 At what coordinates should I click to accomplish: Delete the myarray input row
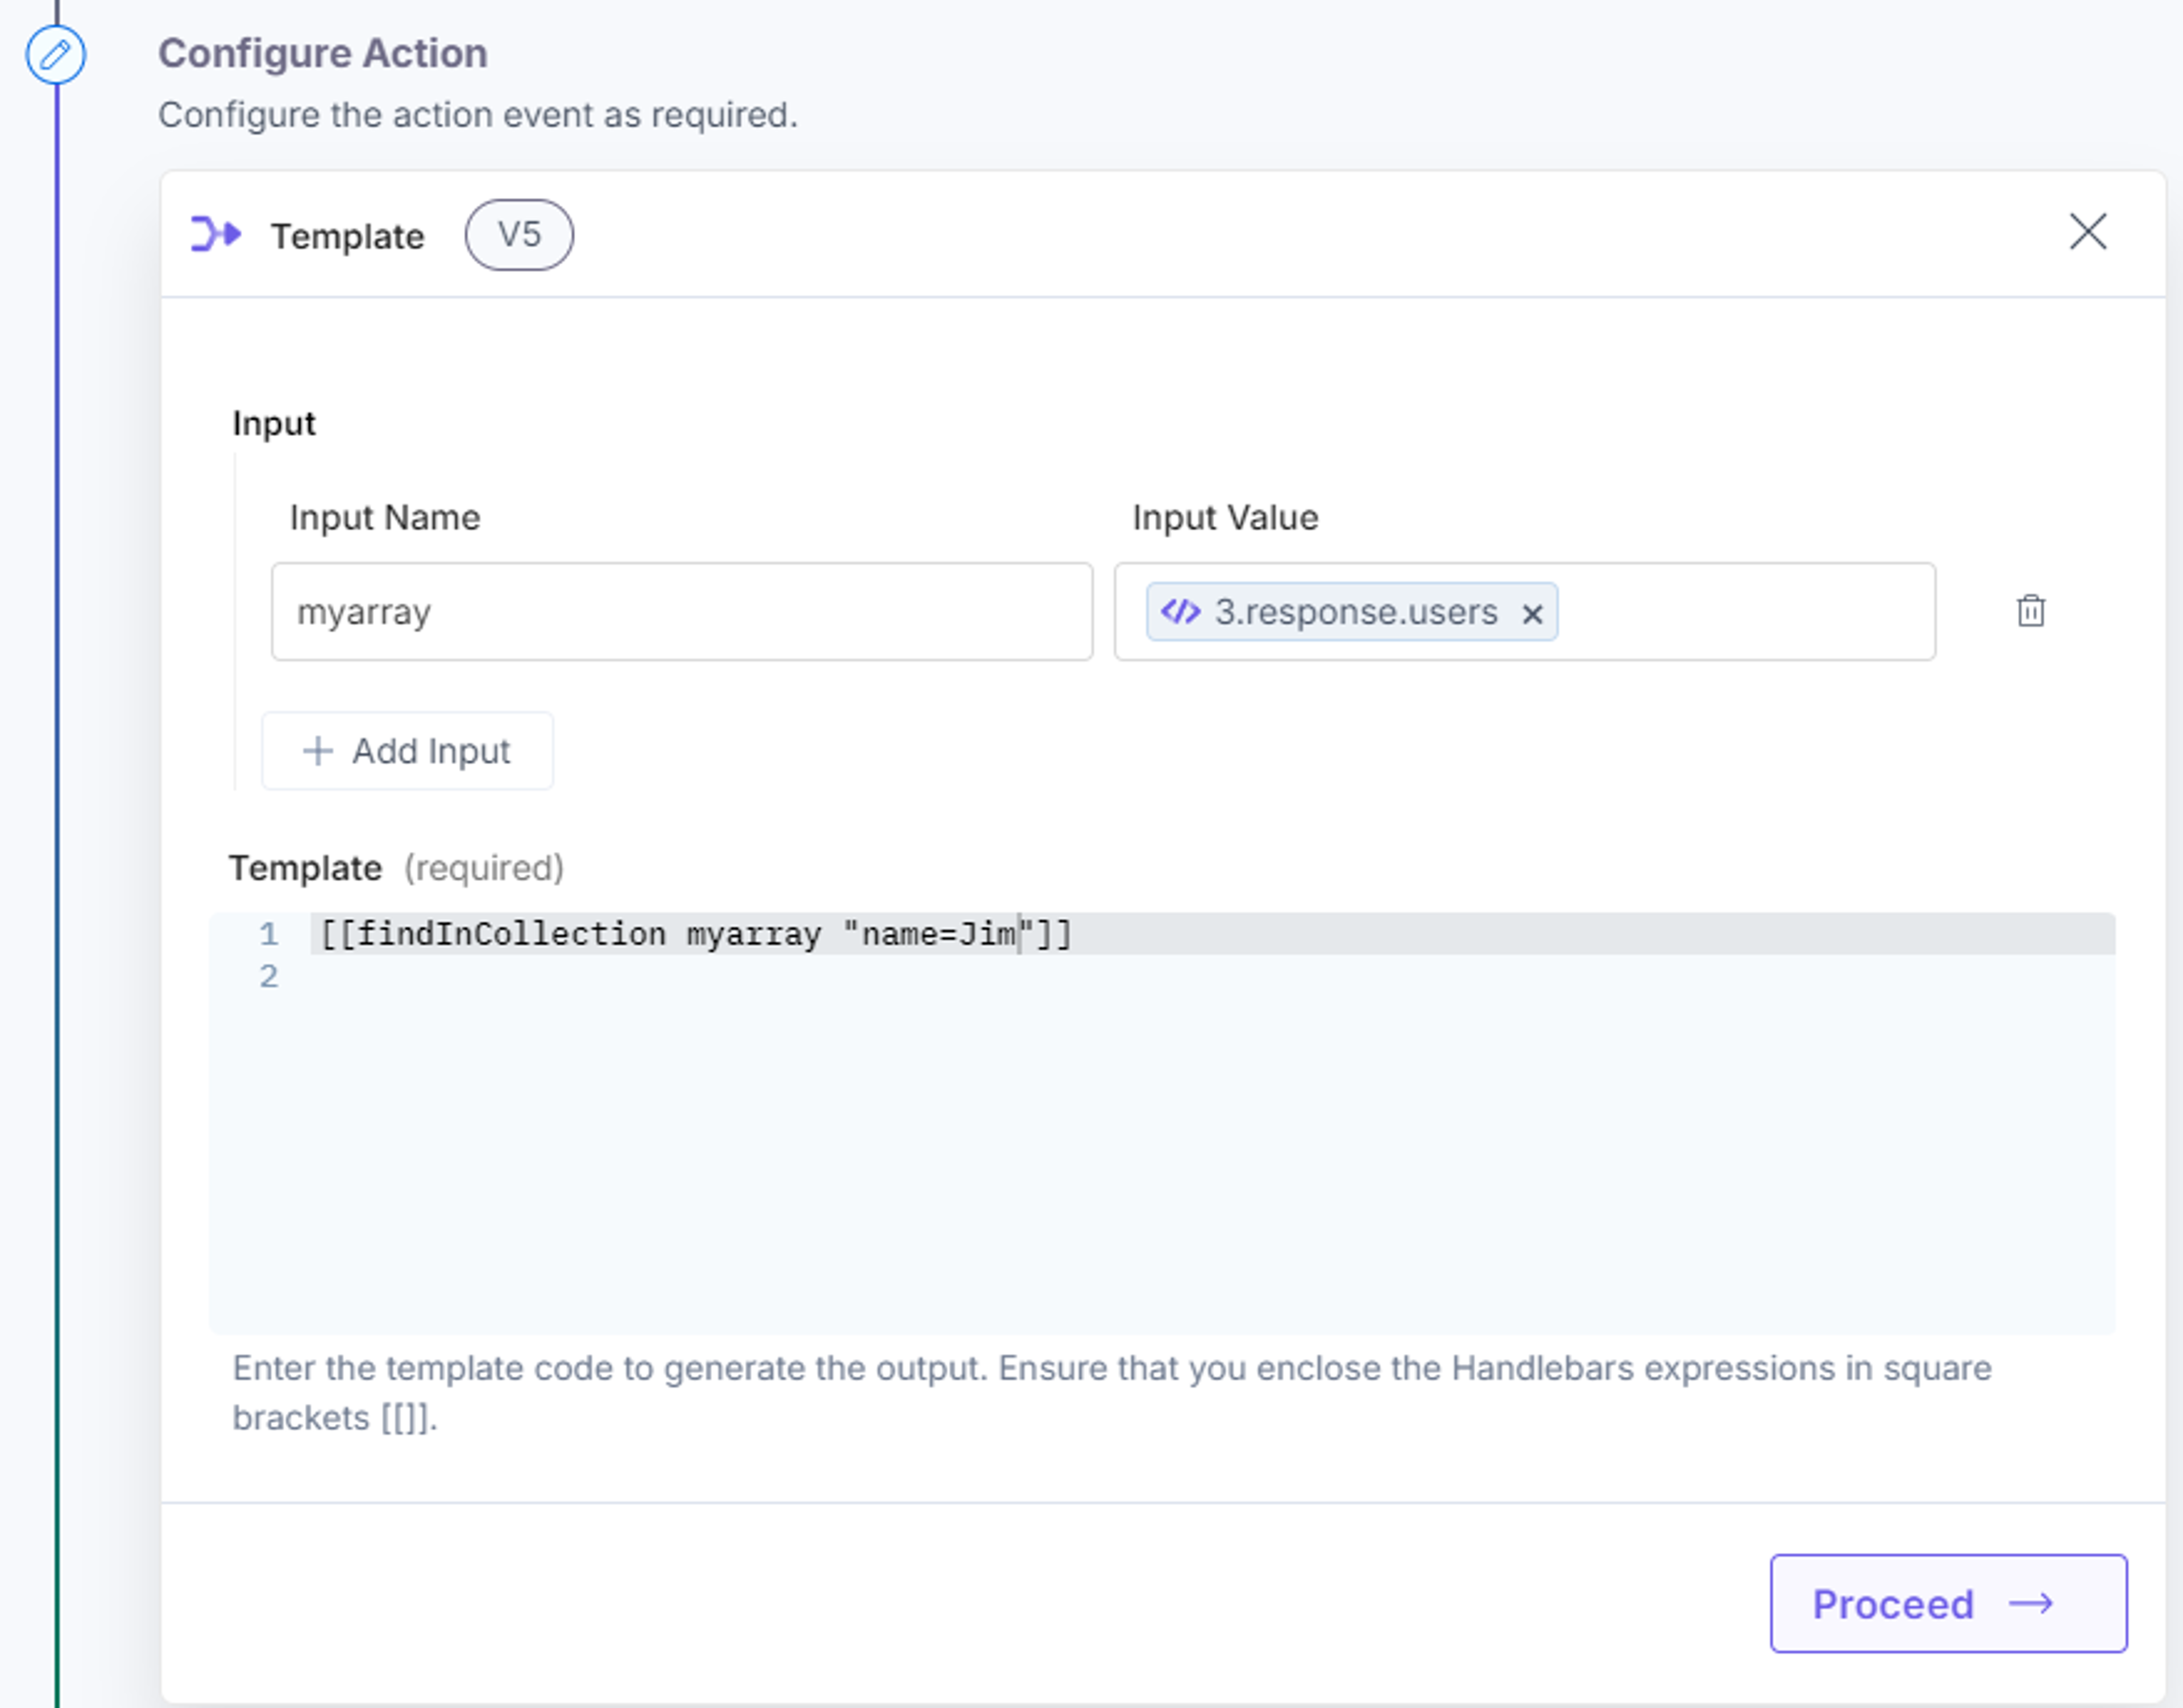[x=2030, y=610]
